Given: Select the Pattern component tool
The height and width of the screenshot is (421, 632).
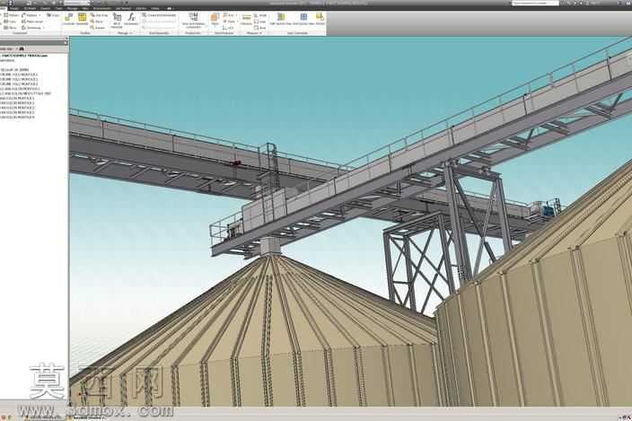Looking at the screenshot, I should (11, 15).
